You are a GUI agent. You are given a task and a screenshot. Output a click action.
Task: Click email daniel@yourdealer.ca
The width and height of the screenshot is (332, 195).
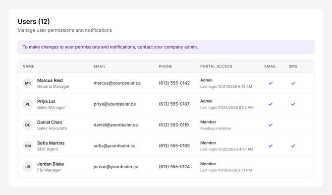[115, 125]
